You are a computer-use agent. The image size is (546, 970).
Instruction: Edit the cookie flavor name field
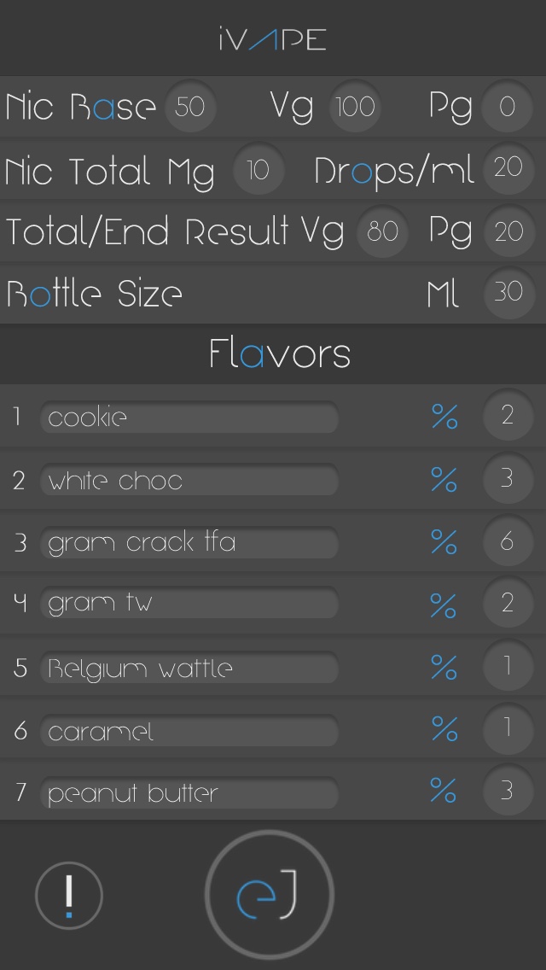189,418
